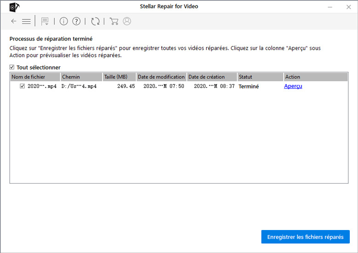
Task: Open the language flag dropdown icon
Action: [45, 22]
